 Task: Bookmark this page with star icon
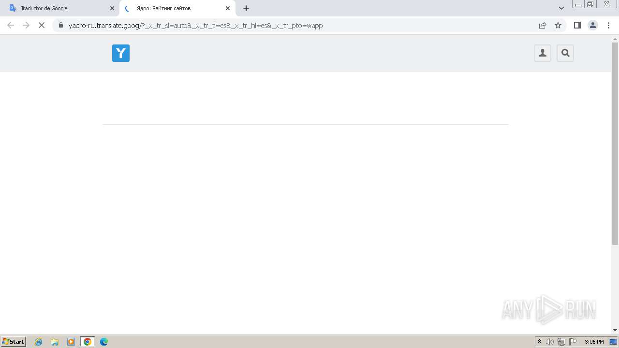(x=558, y=25)
